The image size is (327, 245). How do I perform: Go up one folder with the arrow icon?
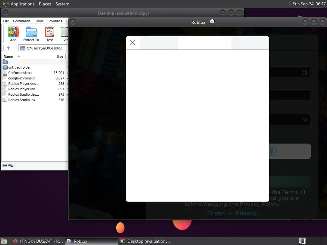click(x=8, y=48)
